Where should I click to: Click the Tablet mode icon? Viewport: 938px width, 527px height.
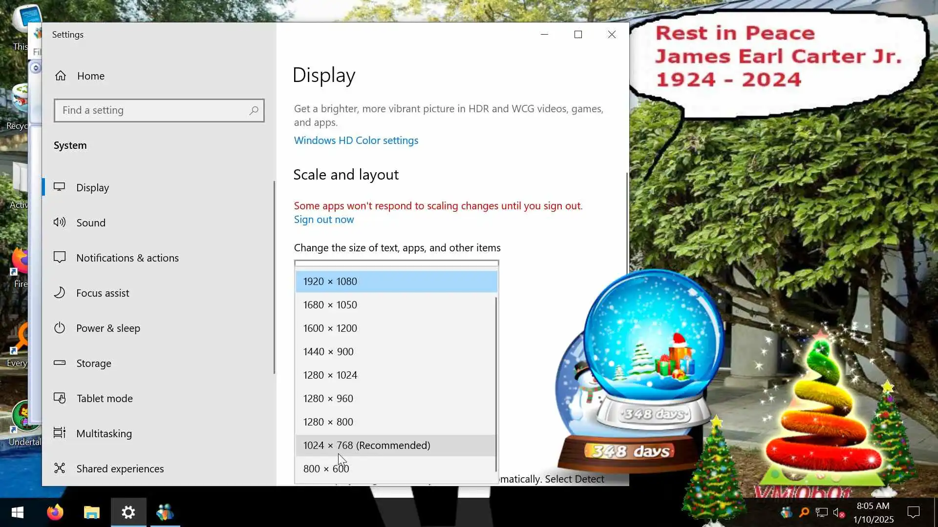60,398
